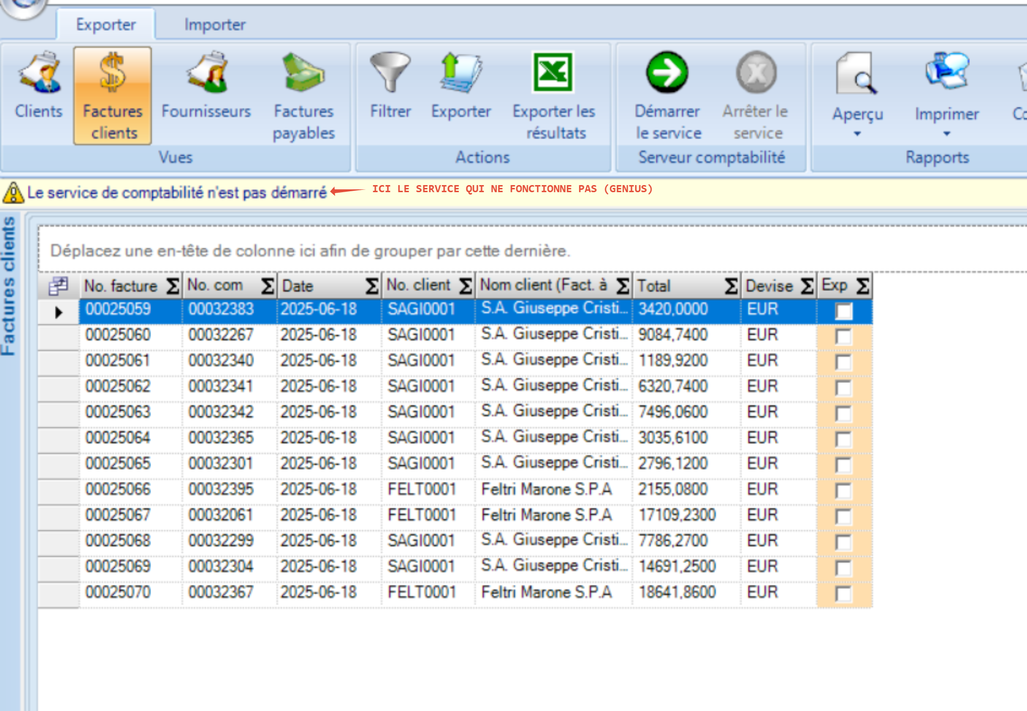The height and width of the screenshot is (711, 1027).
Task: Open the Clients view icon
Action: pos(39,73)
